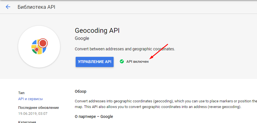Select the Google publisher name under title

[x=82, y=38]
